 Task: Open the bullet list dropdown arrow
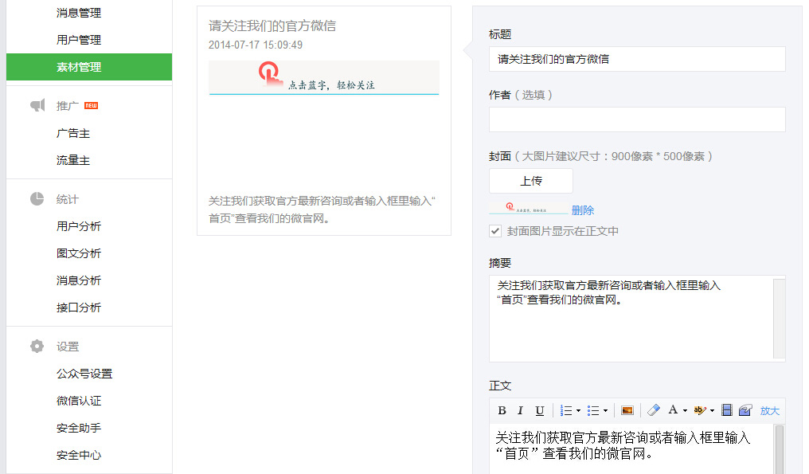tap(605, 411)
